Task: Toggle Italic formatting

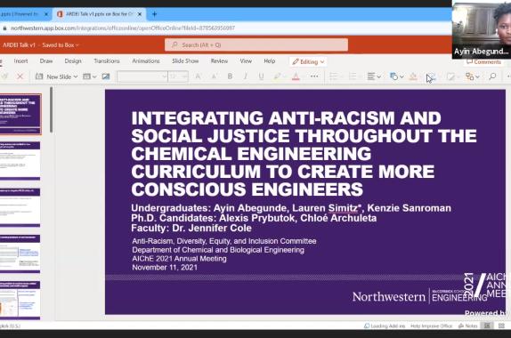Action: [246, 76]
